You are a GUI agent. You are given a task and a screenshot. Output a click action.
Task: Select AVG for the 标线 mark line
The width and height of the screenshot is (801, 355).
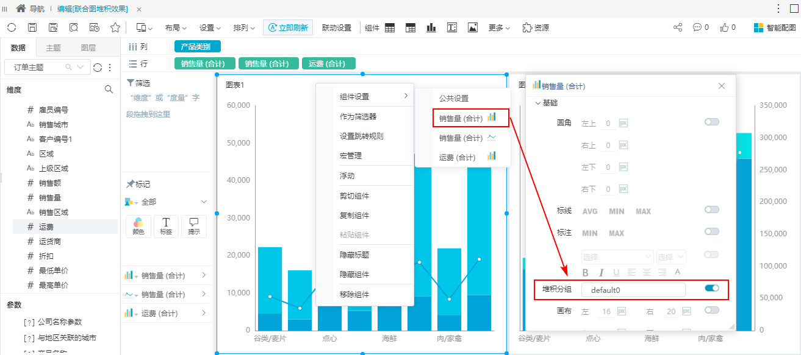[590, 211]
